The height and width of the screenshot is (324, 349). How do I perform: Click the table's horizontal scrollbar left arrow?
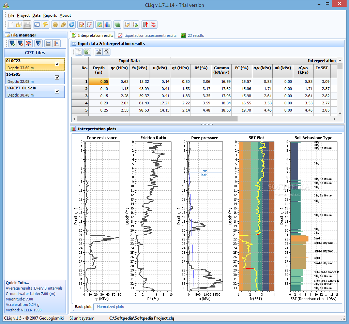75,119
